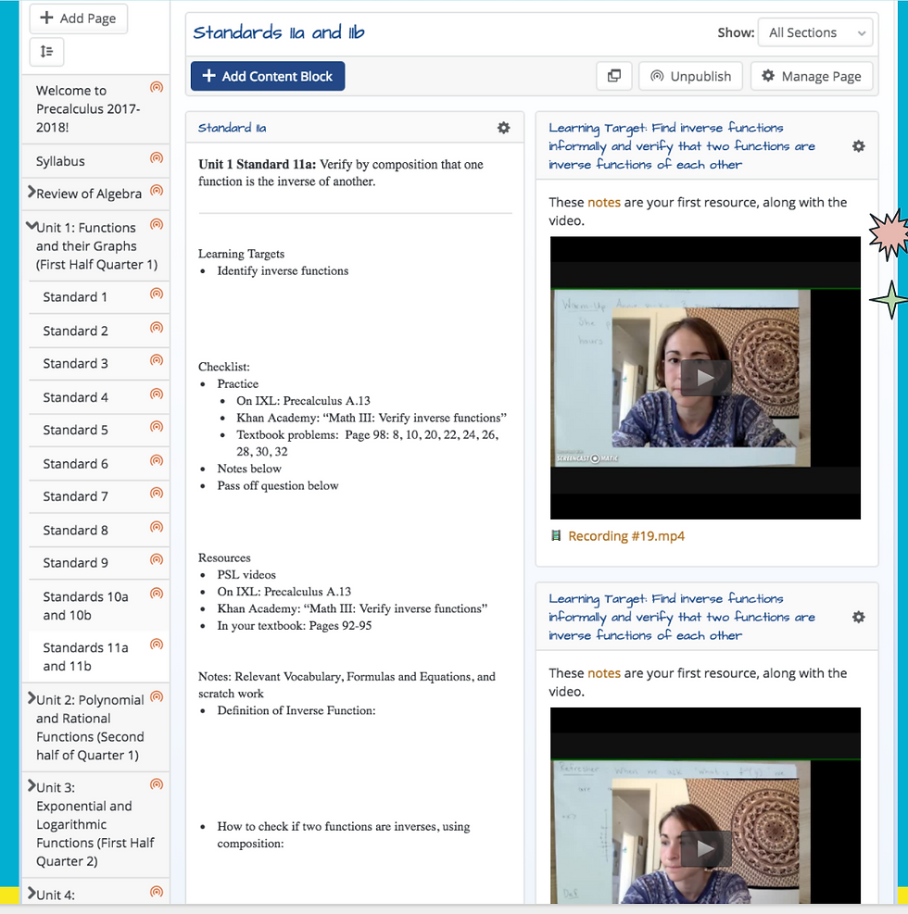Toggle published icon next to Standard 2
This screenshot has width=908, height=914.
coord(157,328)
